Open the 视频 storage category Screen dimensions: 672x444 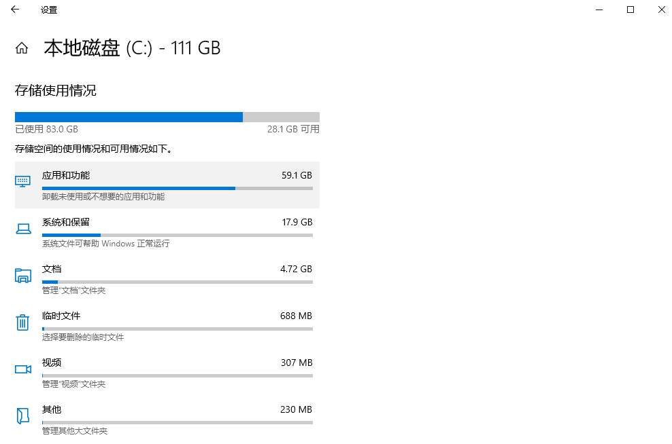coord(52,363)
